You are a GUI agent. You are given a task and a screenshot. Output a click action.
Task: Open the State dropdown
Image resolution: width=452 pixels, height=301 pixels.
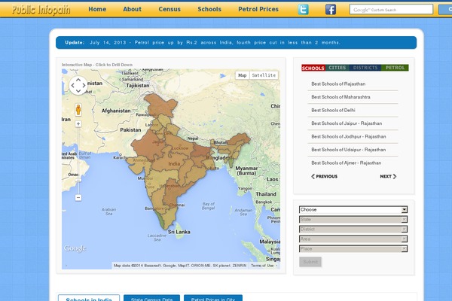pyautogui.click(x=353, y=220)
